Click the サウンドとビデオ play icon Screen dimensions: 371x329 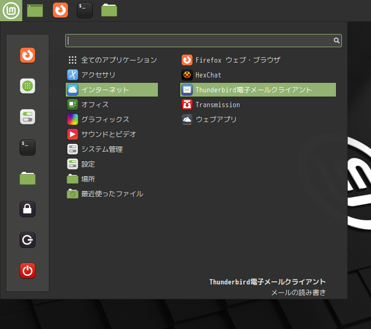pyautogui.click(x=73, y=134)
